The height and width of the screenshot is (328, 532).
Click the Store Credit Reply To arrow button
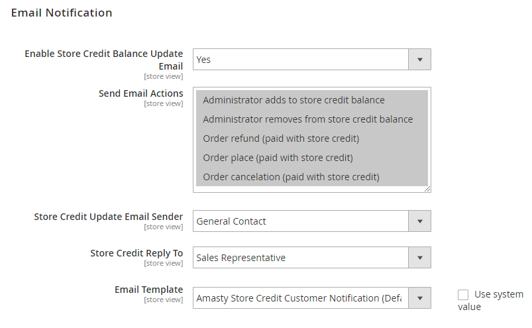point(419,258)
